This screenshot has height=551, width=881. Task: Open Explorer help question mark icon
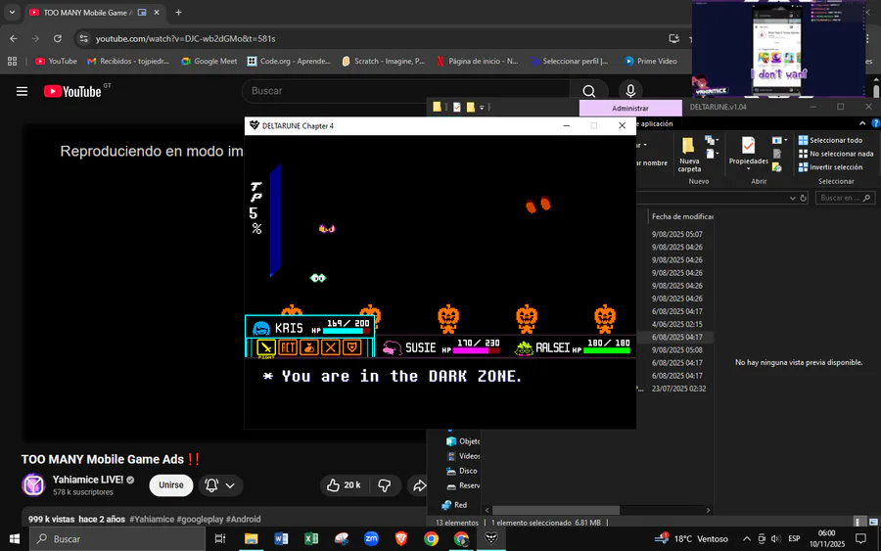(x=875, y=123)
